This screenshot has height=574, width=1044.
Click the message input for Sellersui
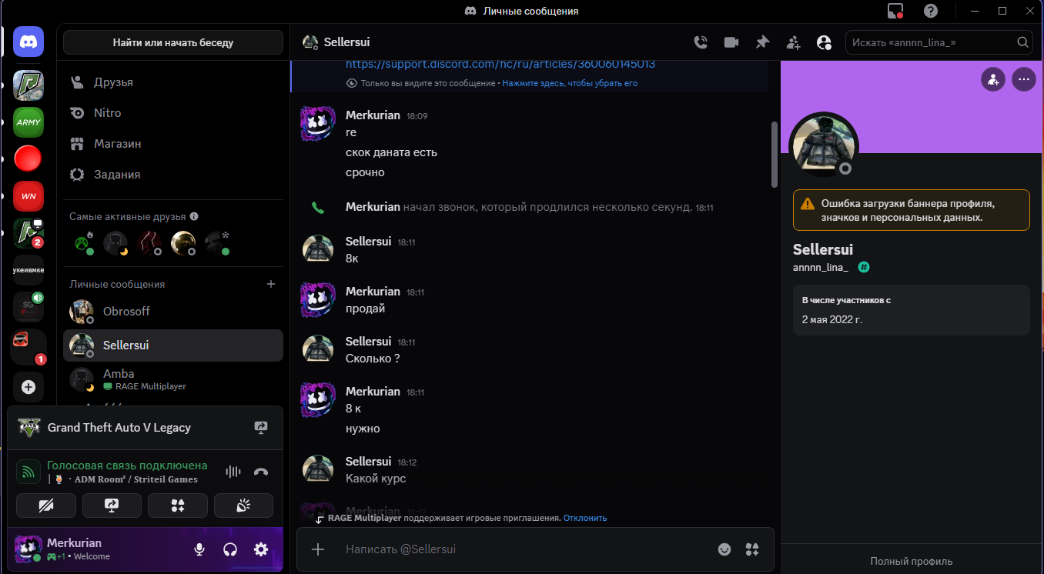point(524,549)
